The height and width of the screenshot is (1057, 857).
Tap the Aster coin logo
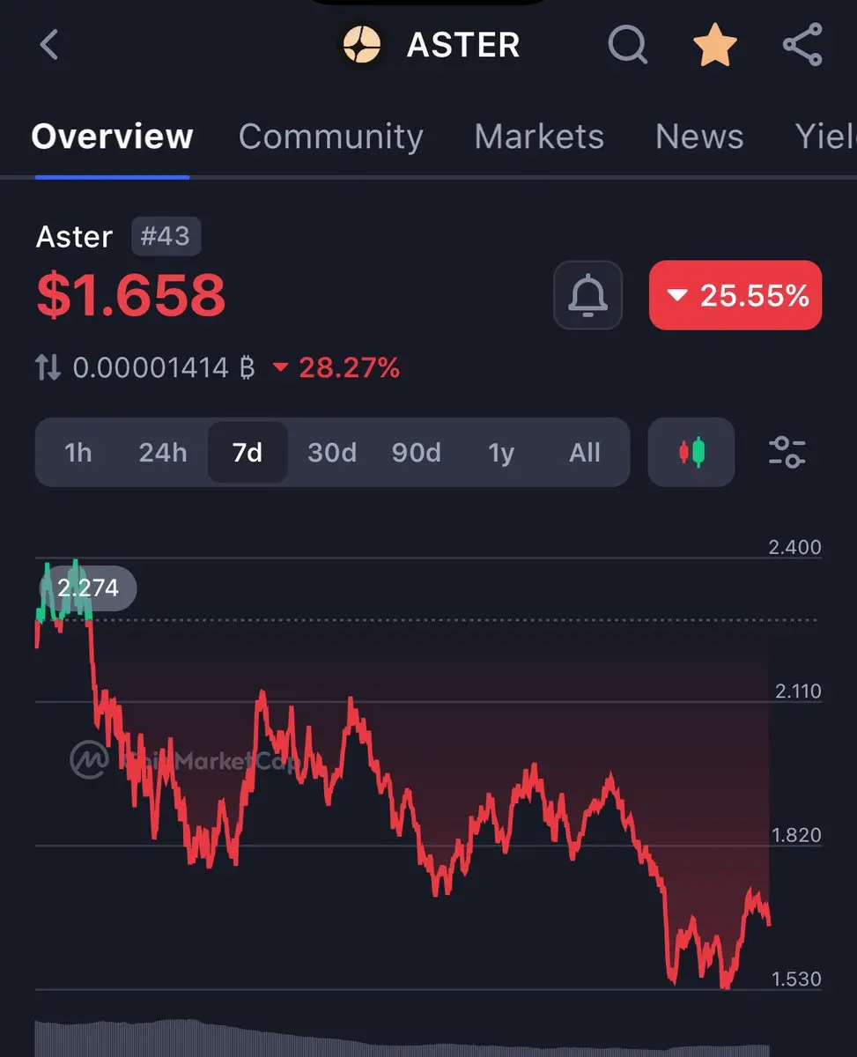coord(361,44)
